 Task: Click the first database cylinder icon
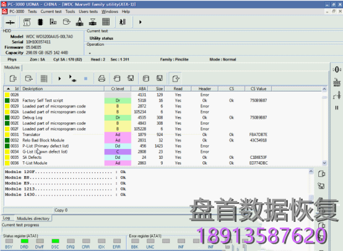click(117, 79)
